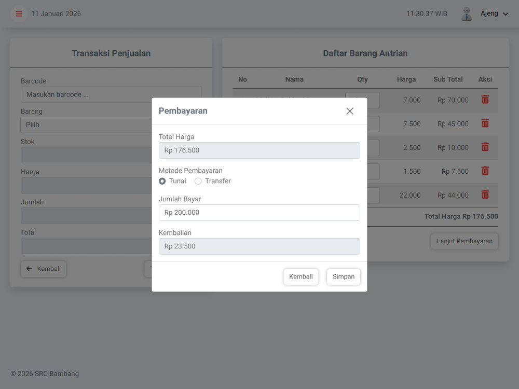This screenshot has height=389, width=519.
Task: Click the 1.500 price cell
Action: tap(412, 172)
